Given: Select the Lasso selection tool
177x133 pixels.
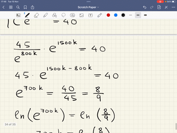Looking at the screenshot, I should click(x=63, y=15).
